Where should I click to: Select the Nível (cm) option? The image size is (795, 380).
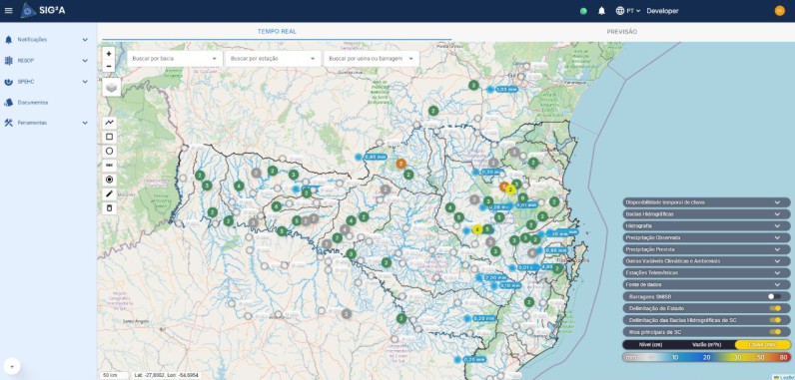[649, 344]
